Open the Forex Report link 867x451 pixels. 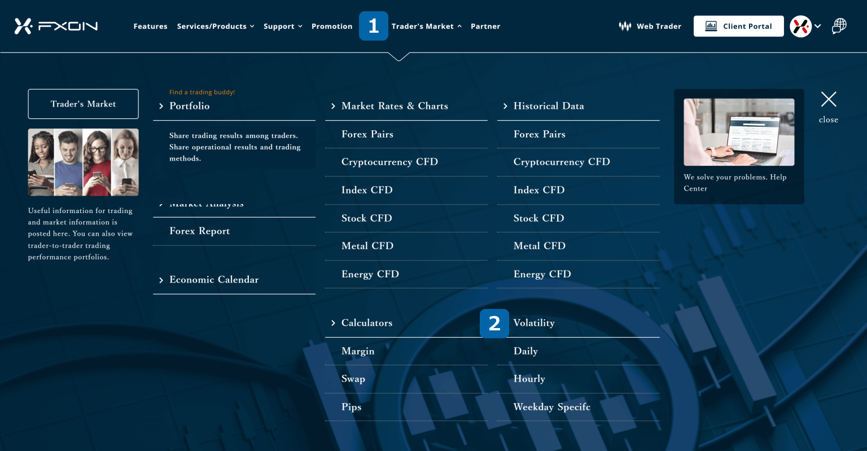point(199,231)
